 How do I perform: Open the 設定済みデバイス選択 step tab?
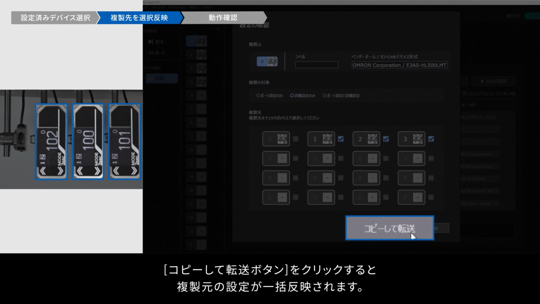pyautogui.click(x=55, y=18)
